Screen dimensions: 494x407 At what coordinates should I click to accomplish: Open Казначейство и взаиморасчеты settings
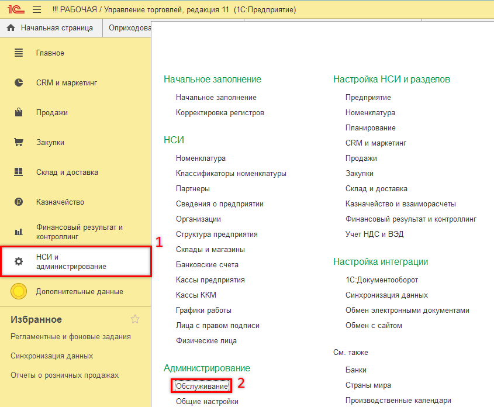tap(400, 204)
